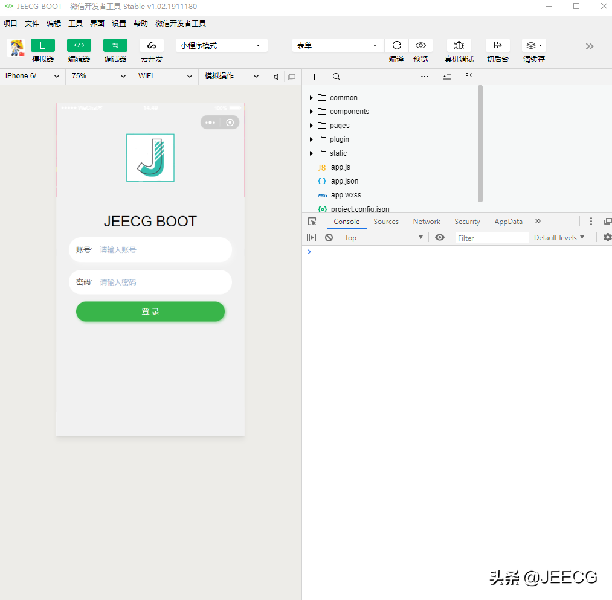The width and height of the screenshot is (612, 600).
Task: Click the clear console icon
Action: point(329,237)
